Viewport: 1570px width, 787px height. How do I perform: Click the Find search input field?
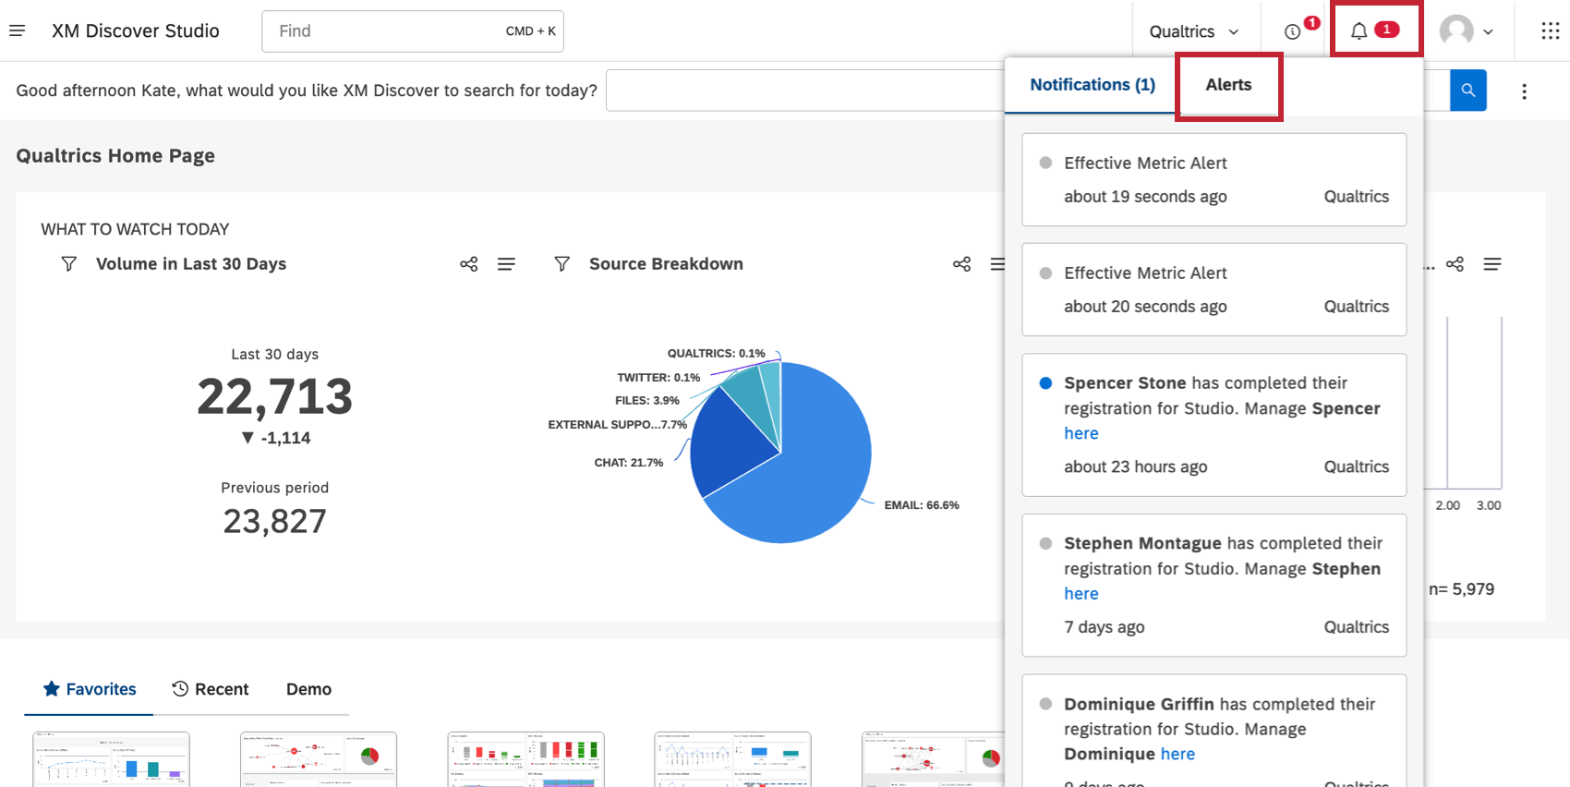coord(388,31)
